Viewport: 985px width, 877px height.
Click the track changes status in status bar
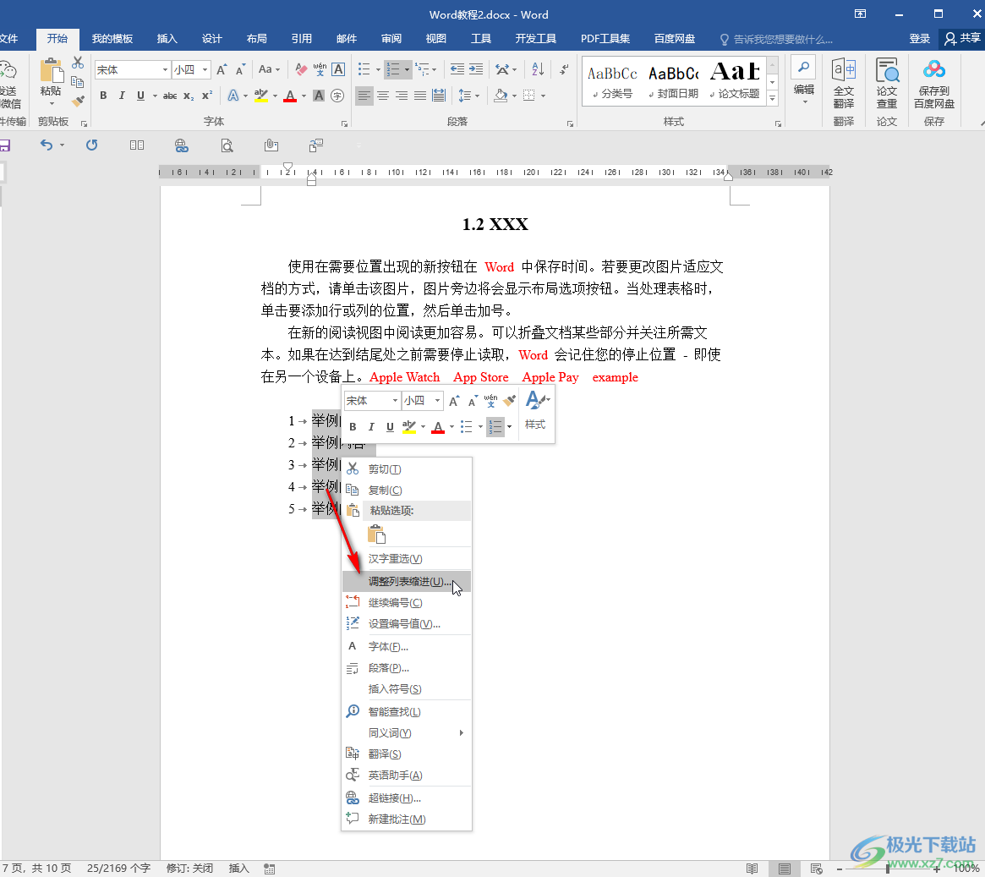pos(189,869)
